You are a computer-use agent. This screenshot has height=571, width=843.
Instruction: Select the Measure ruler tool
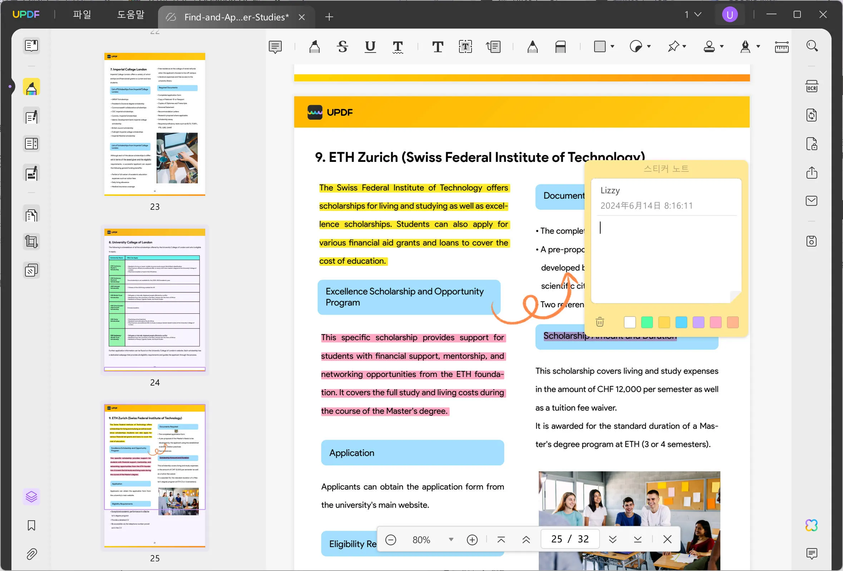782,47
